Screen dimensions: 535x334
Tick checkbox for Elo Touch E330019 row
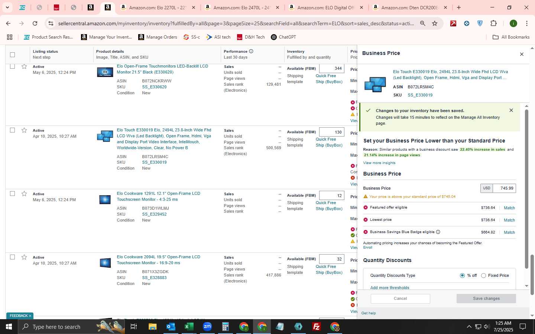pyautogui.click(x=12, y=130)
